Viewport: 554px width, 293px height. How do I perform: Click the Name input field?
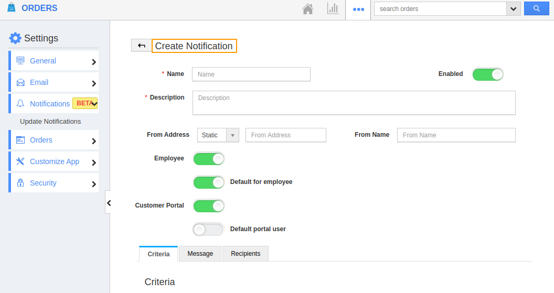tap(251, 74)
